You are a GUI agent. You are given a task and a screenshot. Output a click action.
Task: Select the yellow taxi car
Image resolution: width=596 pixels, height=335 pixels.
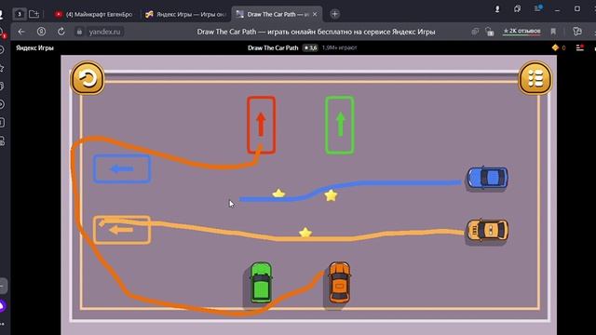[487, 230]
